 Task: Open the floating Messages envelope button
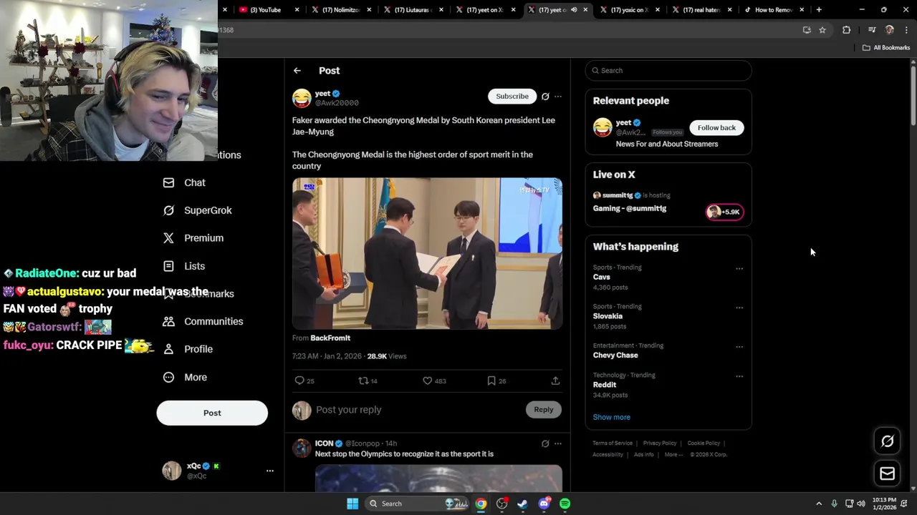(x=887, y=474)
